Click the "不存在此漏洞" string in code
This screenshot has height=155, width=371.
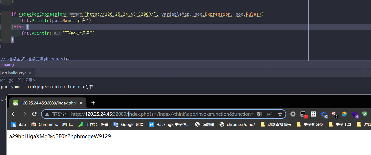tap(77, 33)
